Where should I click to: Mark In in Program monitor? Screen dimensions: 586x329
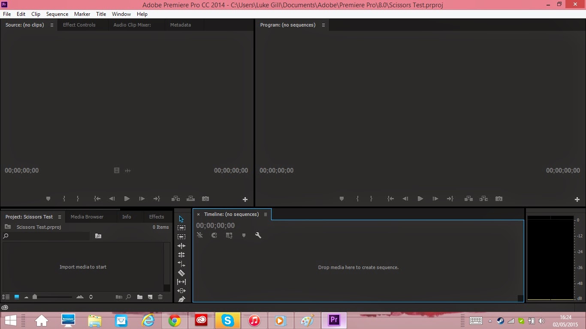(x=357, y=199)
